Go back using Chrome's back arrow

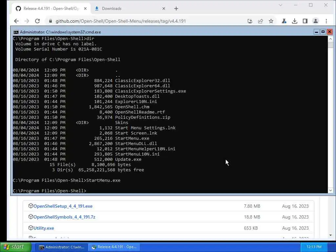(16, 21)
